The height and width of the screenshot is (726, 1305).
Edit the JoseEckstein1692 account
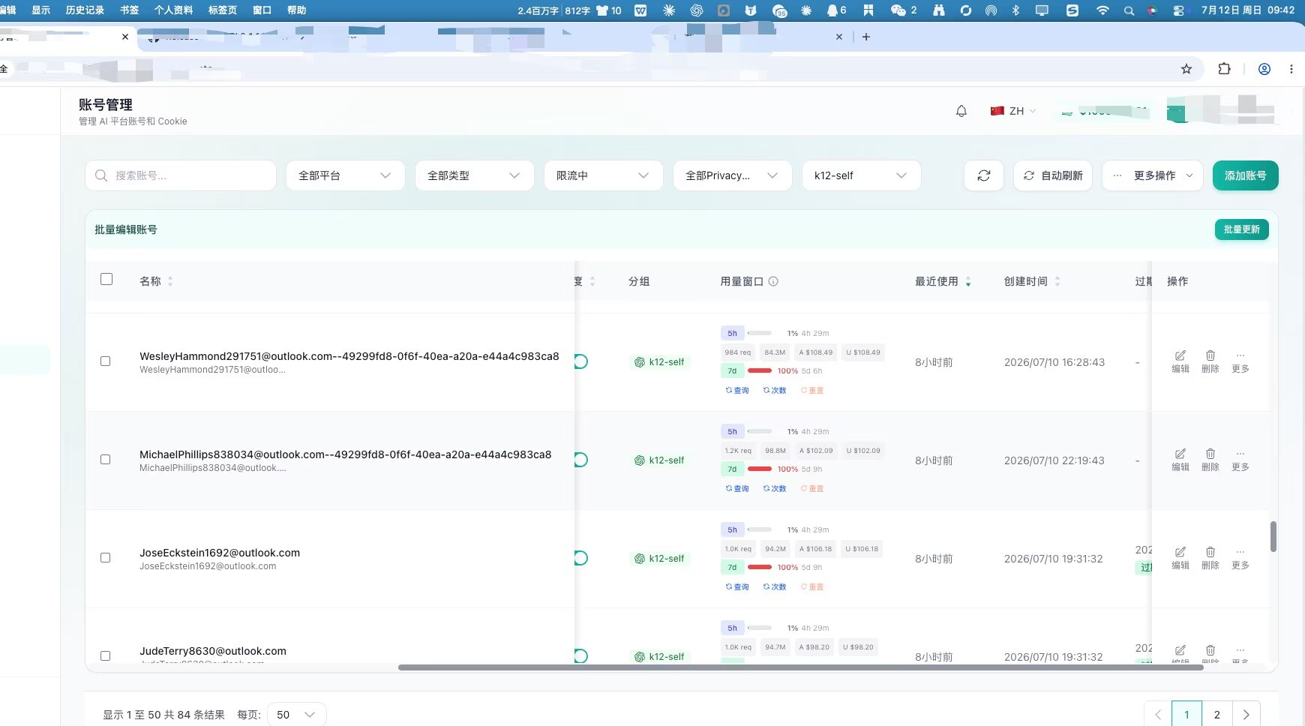tap(1180, 558)
